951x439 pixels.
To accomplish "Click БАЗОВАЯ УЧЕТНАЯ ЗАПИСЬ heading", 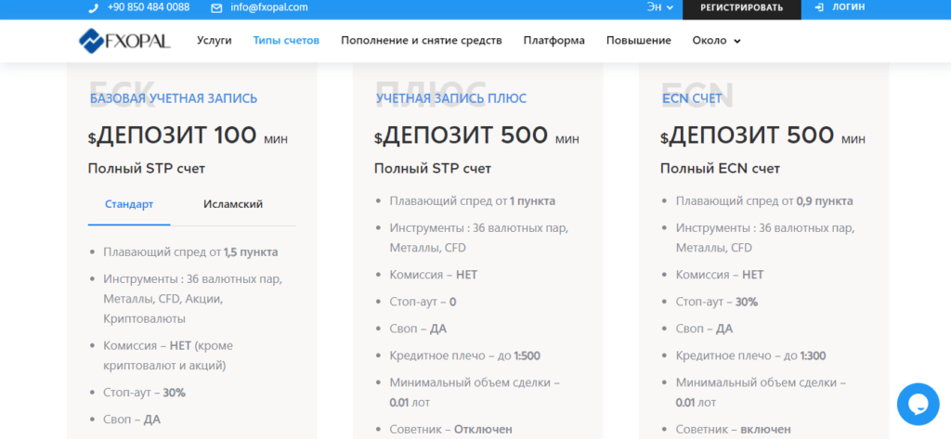I will pyautogui.click(x=174, y=98).
